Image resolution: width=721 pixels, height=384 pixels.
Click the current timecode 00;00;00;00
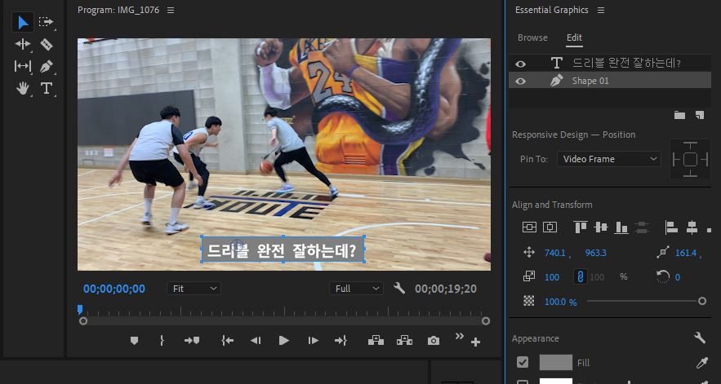114,289
